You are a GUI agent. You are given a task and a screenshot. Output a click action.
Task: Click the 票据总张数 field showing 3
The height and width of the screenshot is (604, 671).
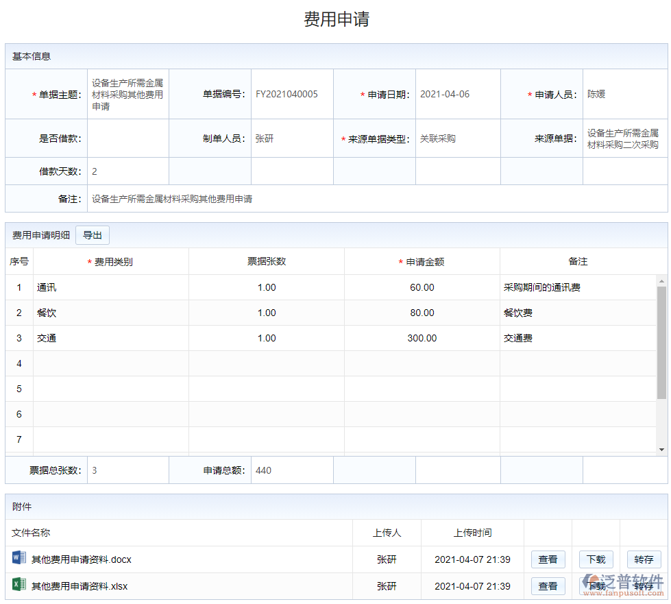[127, 470]
